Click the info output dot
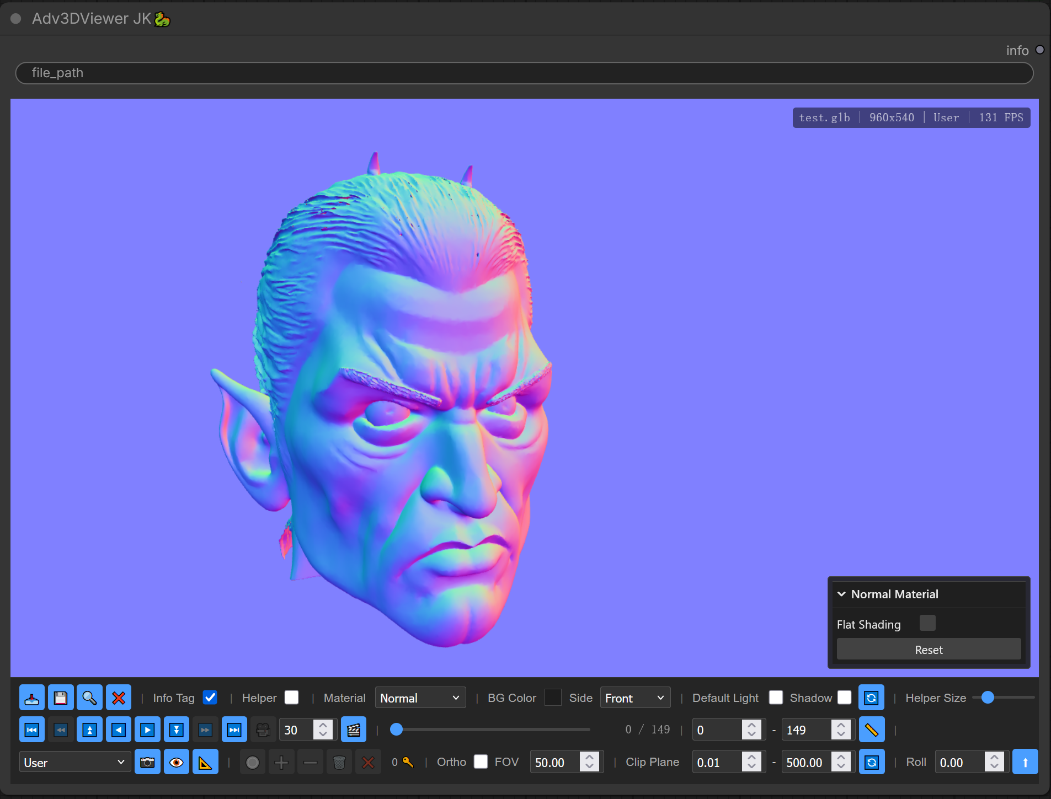This screenshot has width=1051, height=799. [1040, 50]
